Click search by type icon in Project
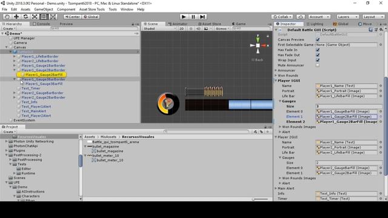The width and height of the screenshot is (388, 218). tap(255, 132)
